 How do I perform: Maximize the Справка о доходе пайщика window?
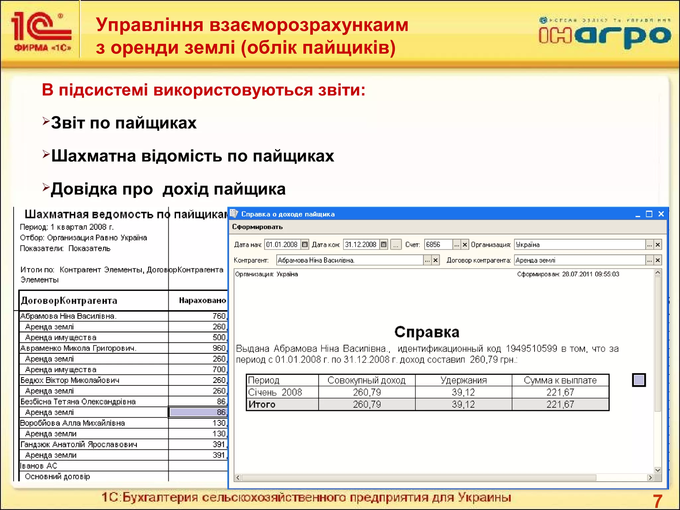[649, 214]
